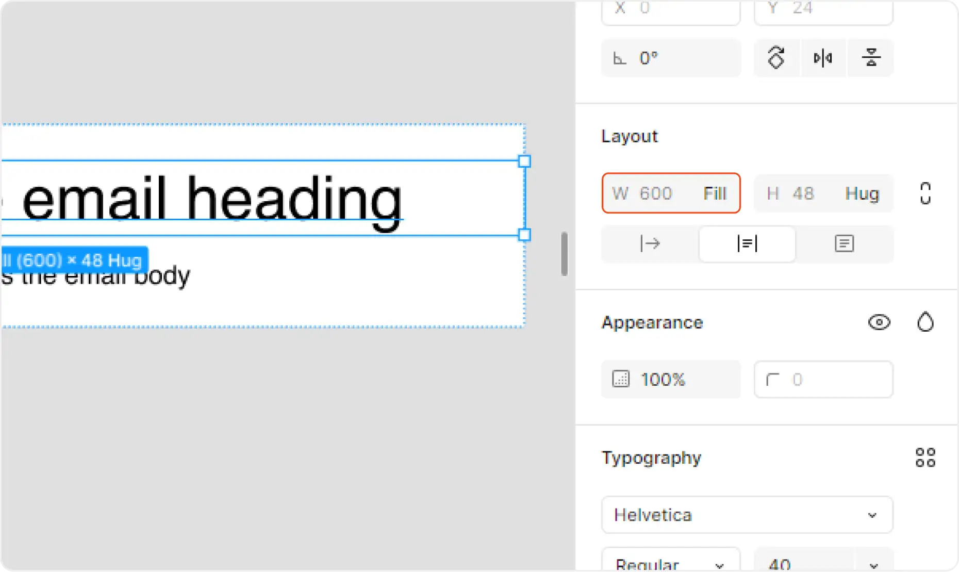Open Typography styles four-dots icon
This screenshot has height=572, width=959.
tap(925, 457)
